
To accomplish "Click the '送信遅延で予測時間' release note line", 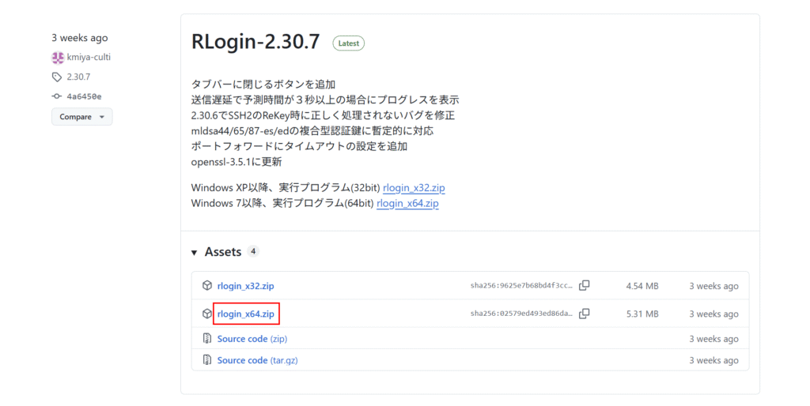I will pyautogui.click(x=325, y=100).
